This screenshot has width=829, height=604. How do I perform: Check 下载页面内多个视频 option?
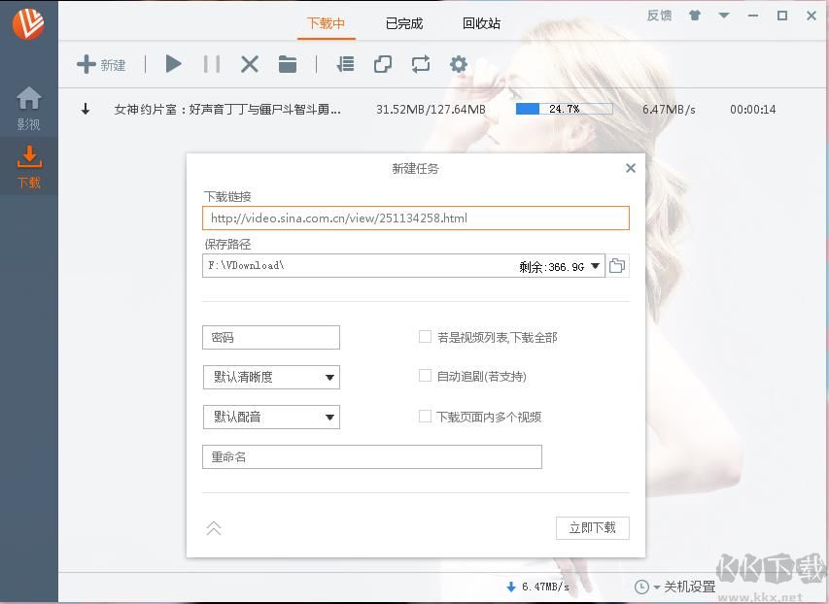pyautogui.click(x=425, y=417)
